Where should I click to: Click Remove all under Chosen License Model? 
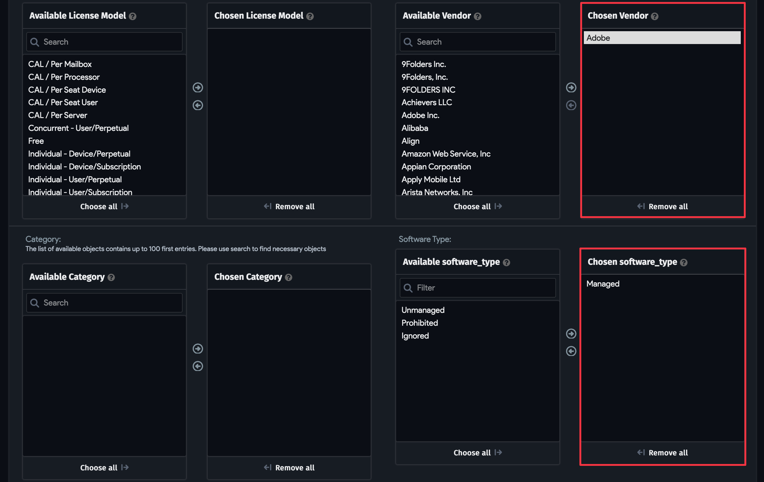pos(289,206)
